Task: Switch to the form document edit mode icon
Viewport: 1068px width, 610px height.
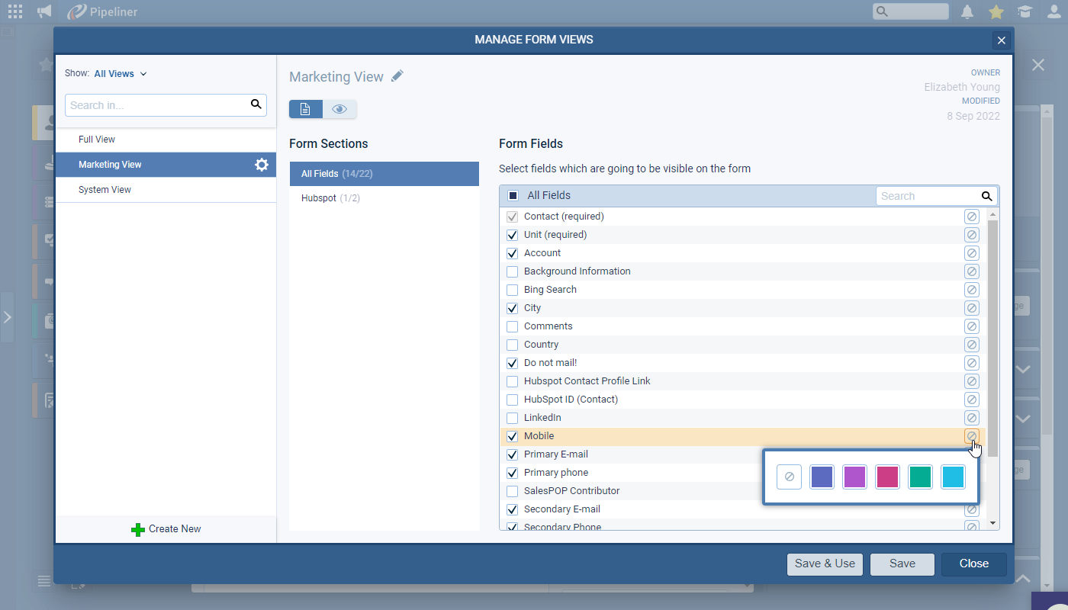Action: (305, 109)
